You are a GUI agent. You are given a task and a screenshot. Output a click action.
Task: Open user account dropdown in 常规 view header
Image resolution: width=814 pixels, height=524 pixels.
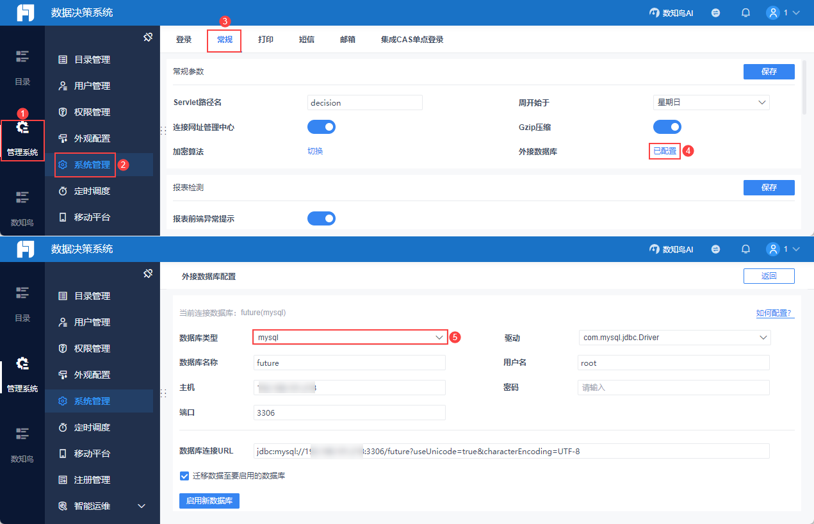[783, 13]
